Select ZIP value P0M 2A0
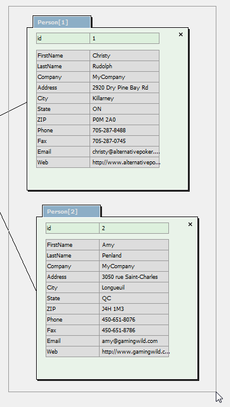230x407 pixels. pyautogui.click(x=124, y=120)
